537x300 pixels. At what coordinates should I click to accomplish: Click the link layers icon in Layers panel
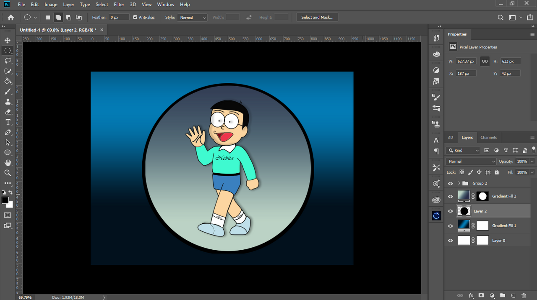(461, 295)
